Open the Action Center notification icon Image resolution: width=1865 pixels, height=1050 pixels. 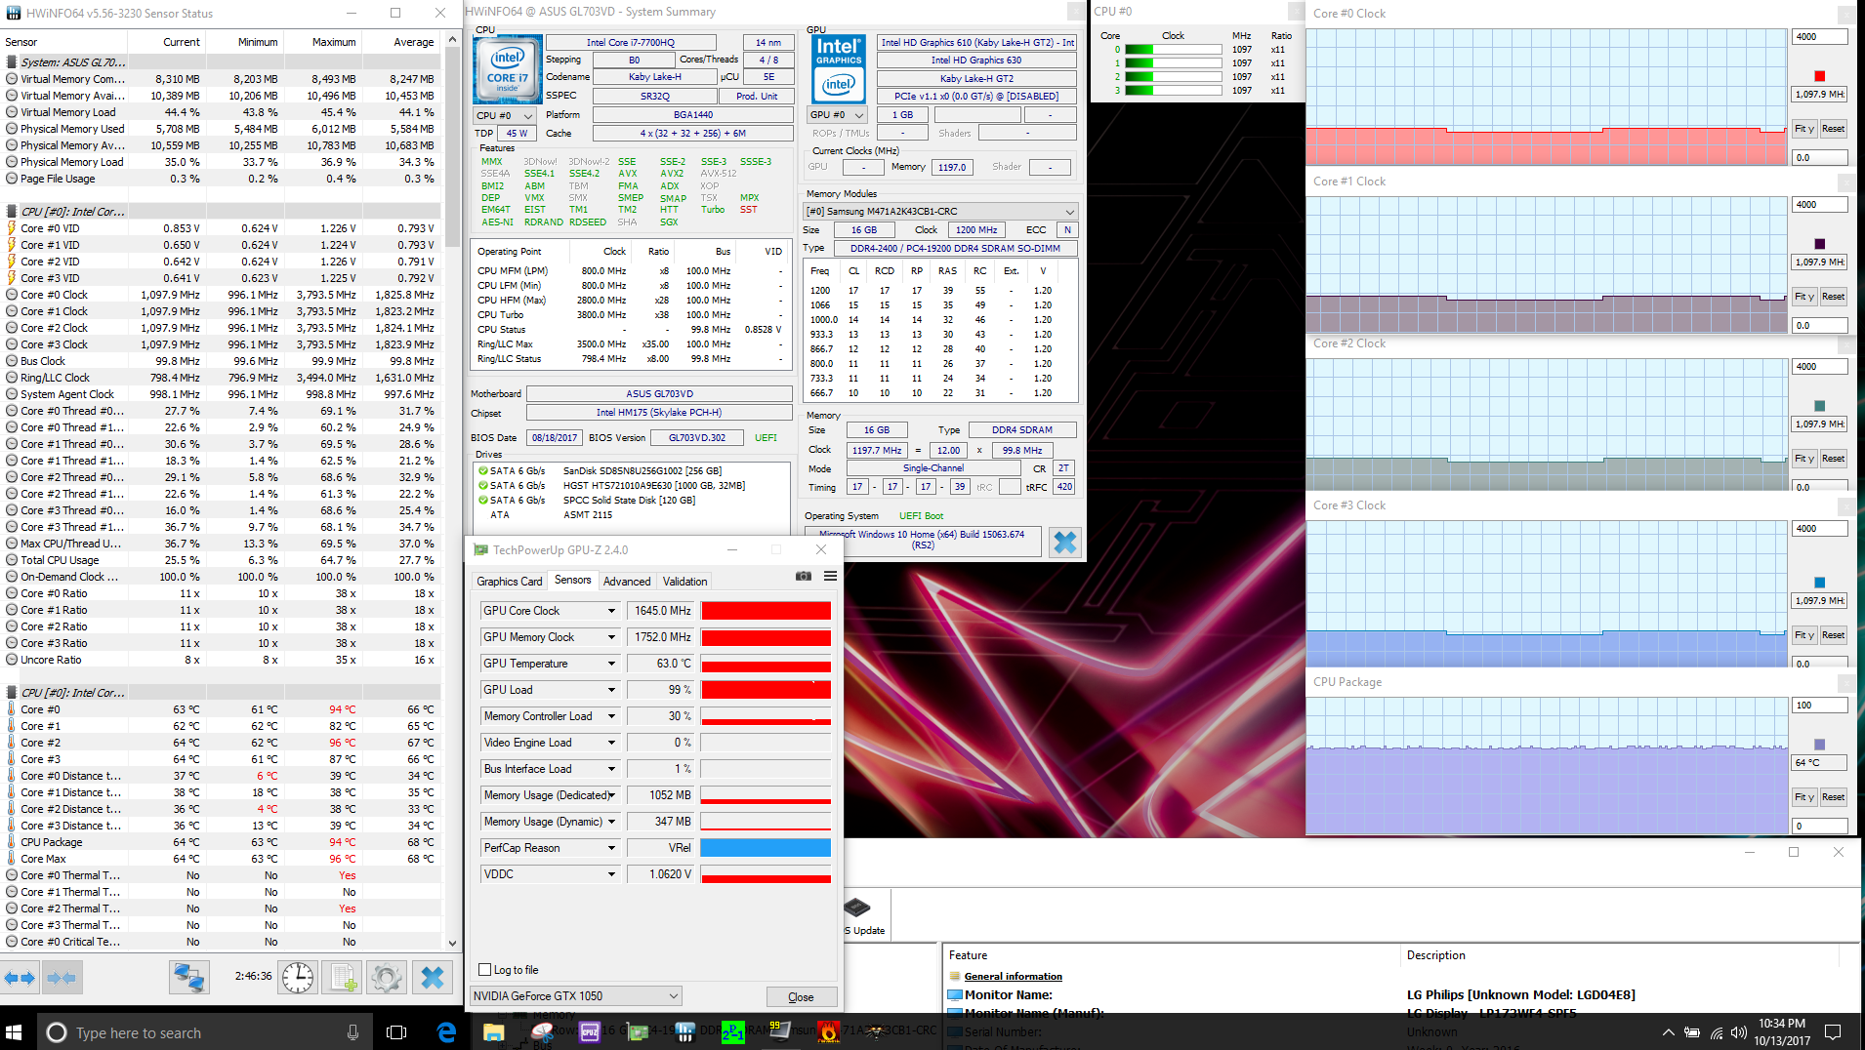(1833, 1032)
